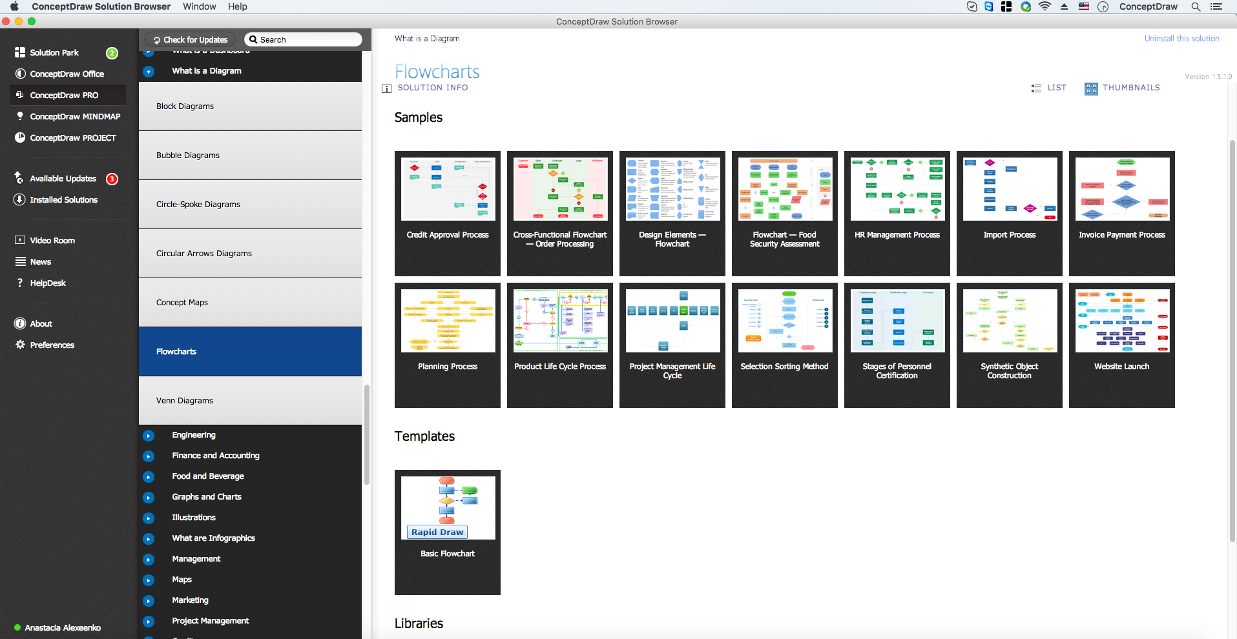
Task: Click Available Updates badge showing 3
Action: pyautogui.click(x=112, y=179)
